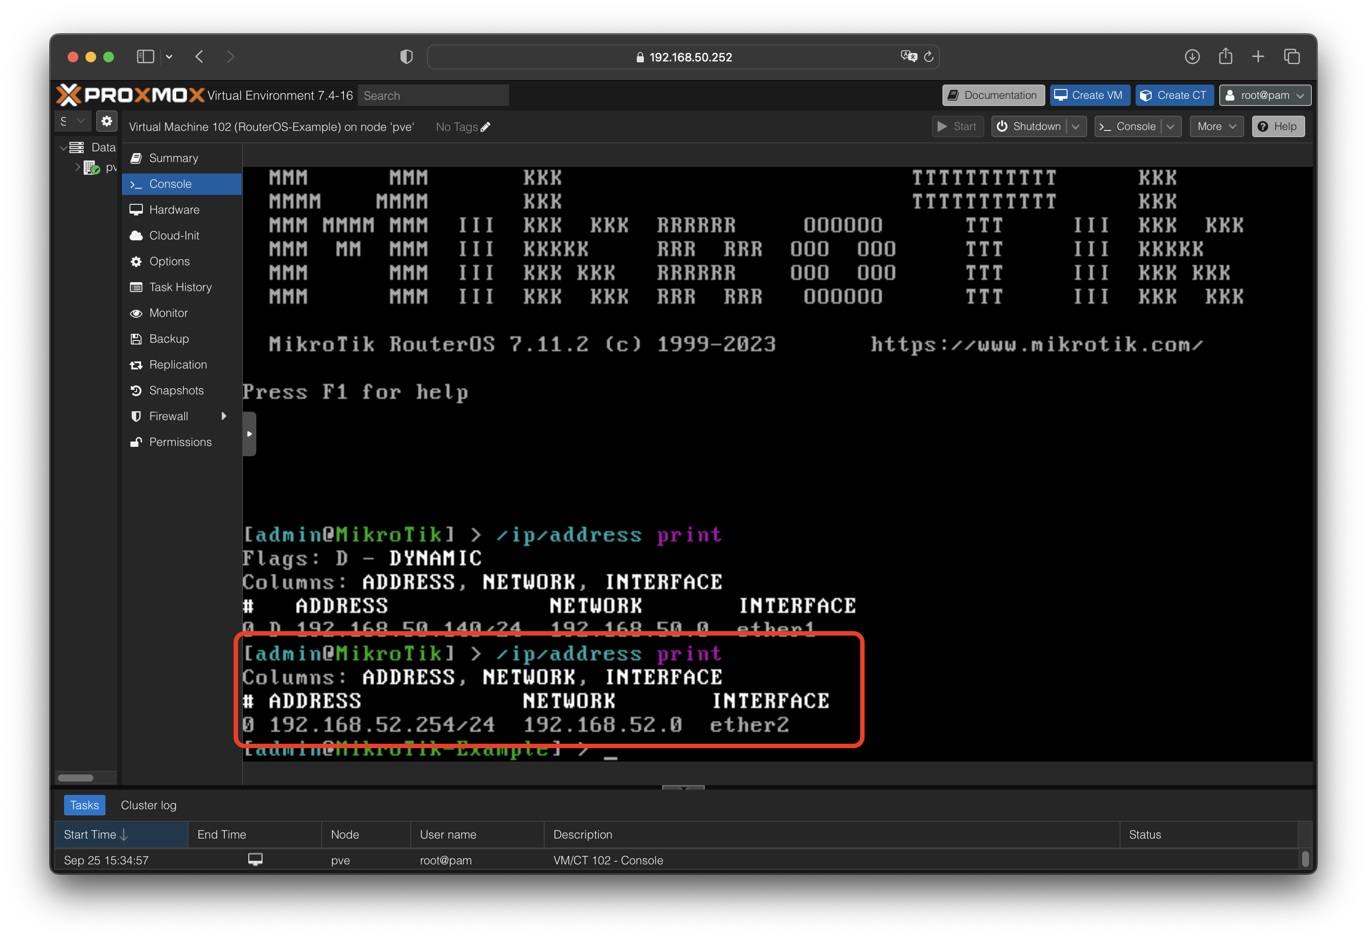This screenshot has height=940, width=1367.
Task: Expand the root@pam user menu
Action: [1265, 95]
